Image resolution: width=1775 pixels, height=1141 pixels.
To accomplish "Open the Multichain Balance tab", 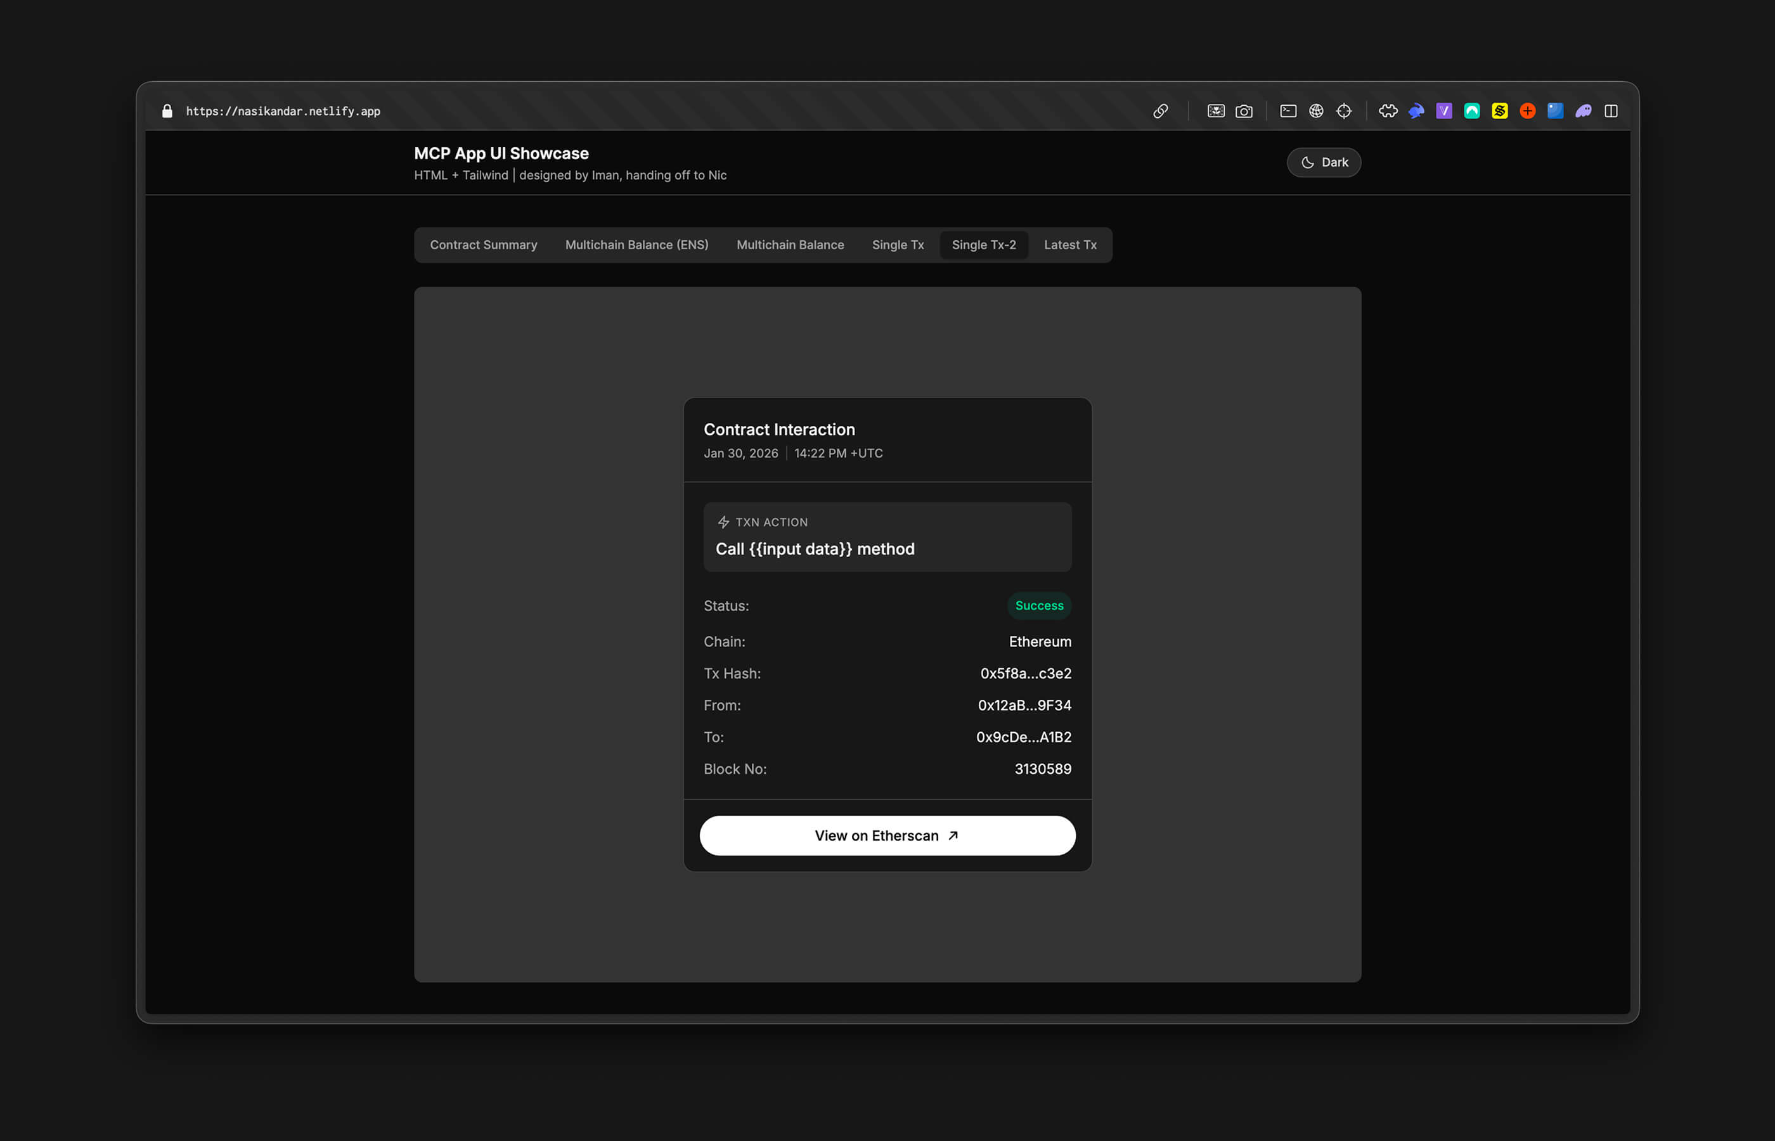I will (x=790, y=245).
